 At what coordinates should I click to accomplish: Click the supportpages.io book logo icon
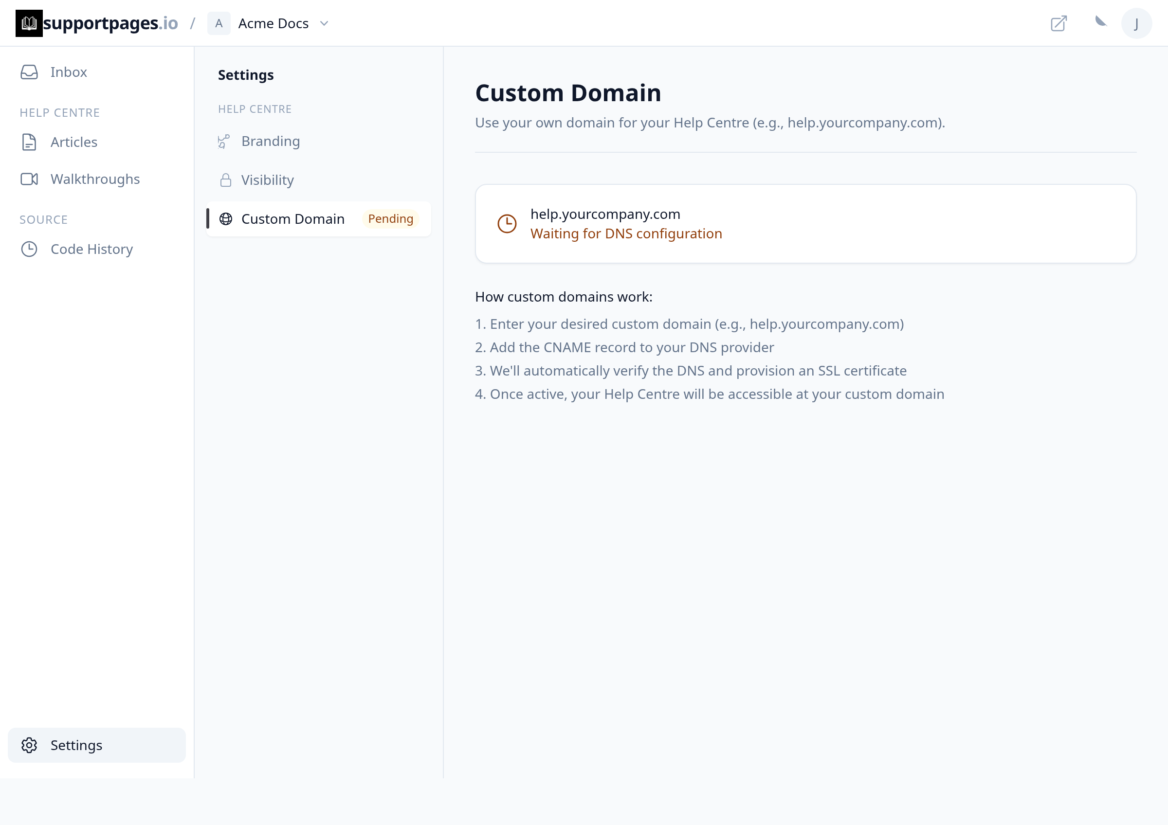coord(29,23)
